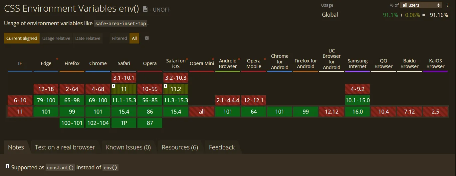The image size is (456, 176).
Task: Click the Firefox for Android header
Action: point(306,63)
